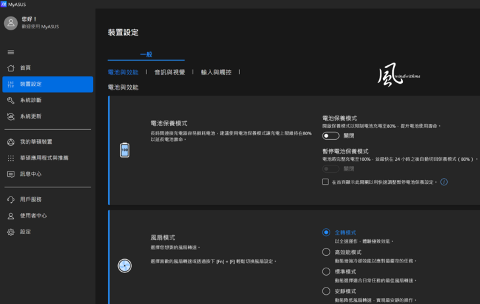480x304 pixels.
Task: Click the hamburger menu icon in sidebar
Action: point(11,52)
